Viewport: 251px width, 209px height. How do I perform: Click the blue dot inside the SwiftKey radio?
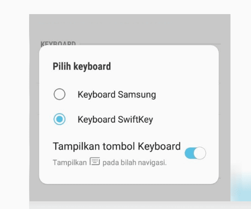point(59,119)
